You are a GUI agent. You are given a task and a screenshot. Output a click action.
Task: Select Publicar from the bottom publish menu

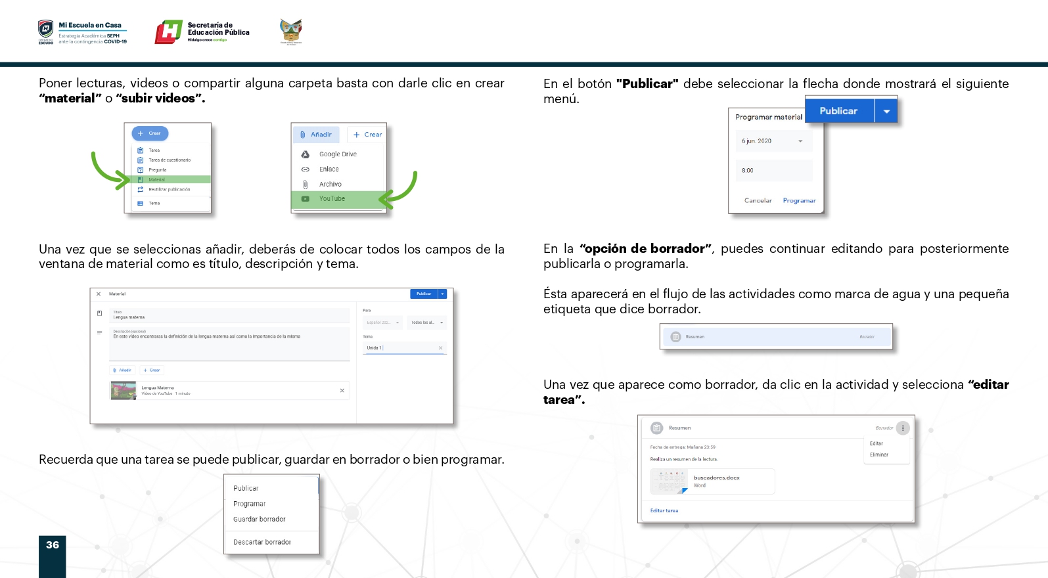point(246,489)
